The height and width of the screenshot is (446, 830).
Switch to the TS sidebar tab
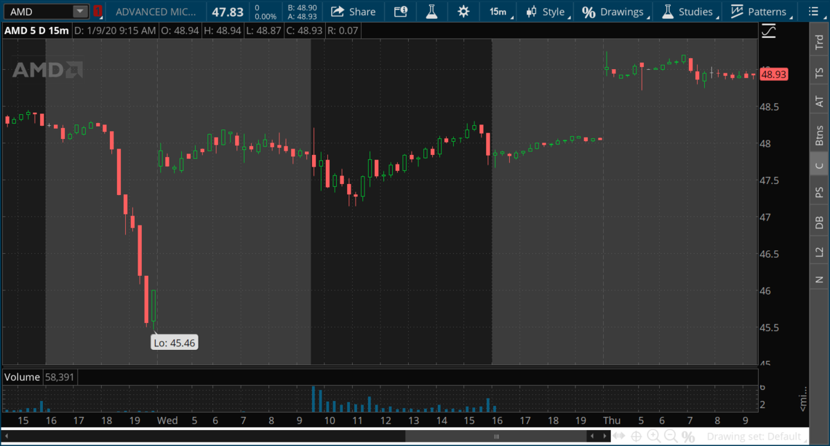[x=820, y=72]
